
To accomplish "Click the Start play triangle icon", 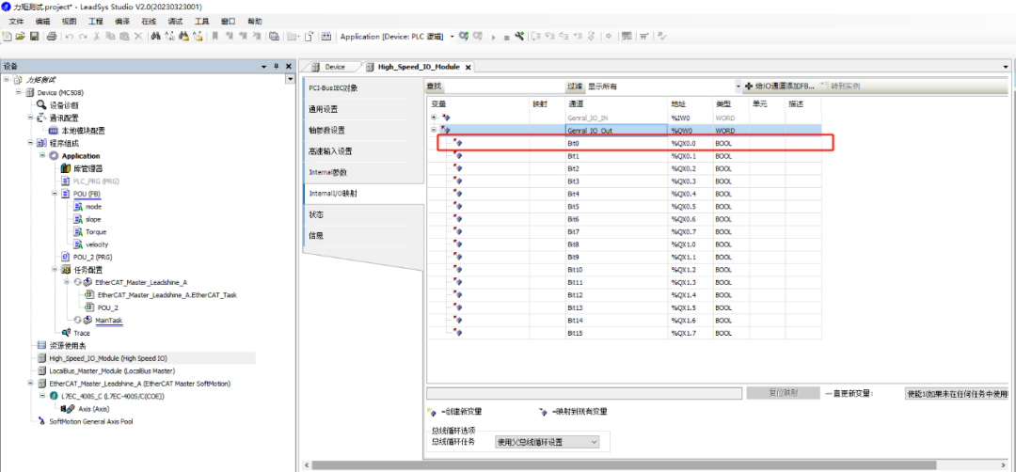I will click(494, 38).
